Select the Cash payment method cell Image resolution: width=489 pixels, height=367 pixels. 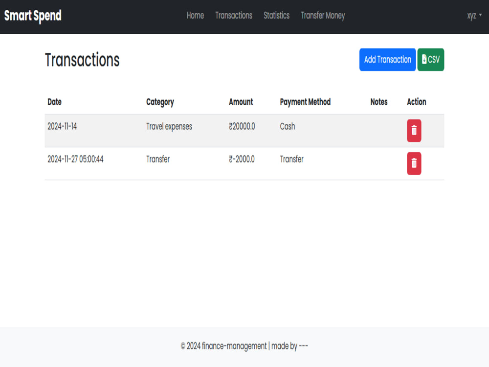pyautogui.click(x=287, y=126)
